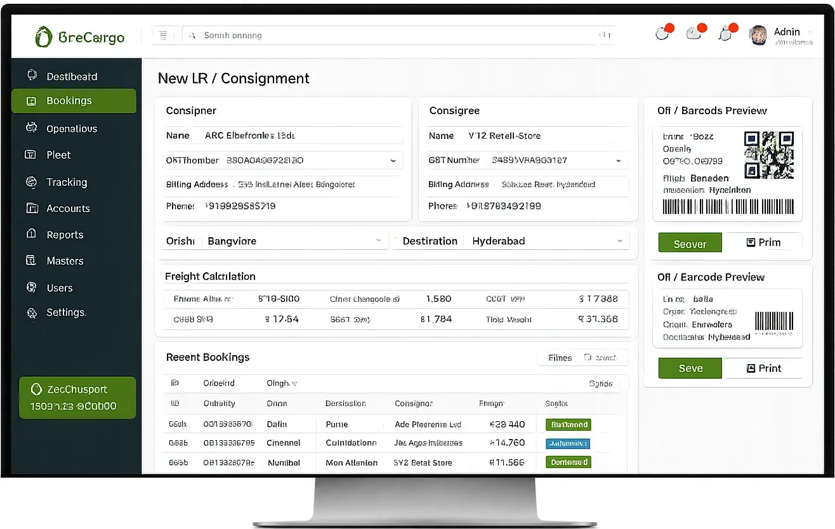Viewport: 835px width, 529px height.
Task: Expand the Consignor GST Number dropdown
Action: point(393,160)
